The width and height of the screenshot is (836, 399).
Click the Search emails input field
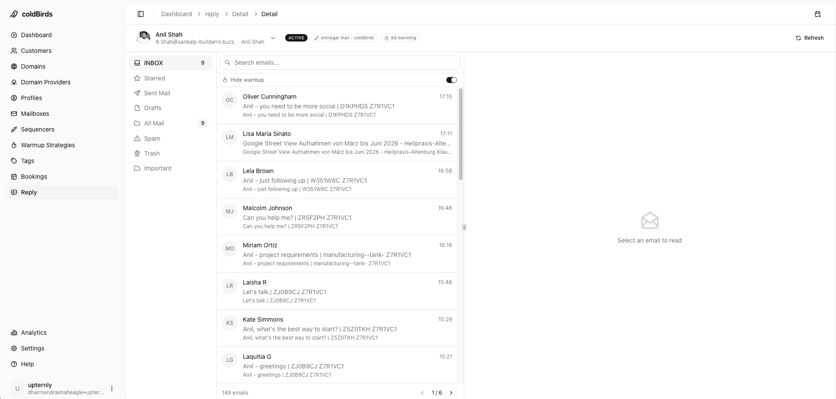(340, 62)
